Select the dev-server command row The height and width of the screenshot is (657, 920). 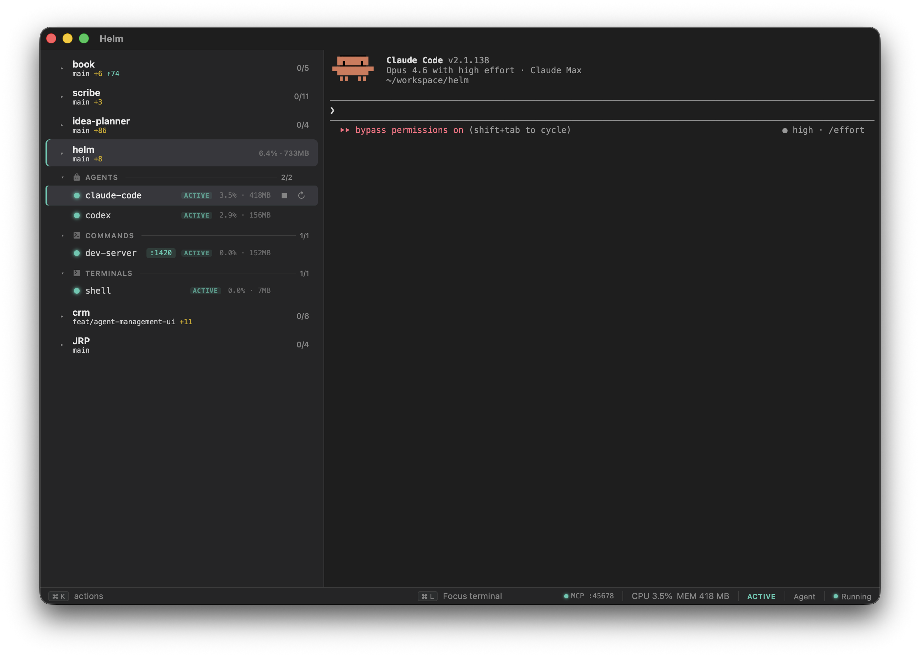[182, 253]
